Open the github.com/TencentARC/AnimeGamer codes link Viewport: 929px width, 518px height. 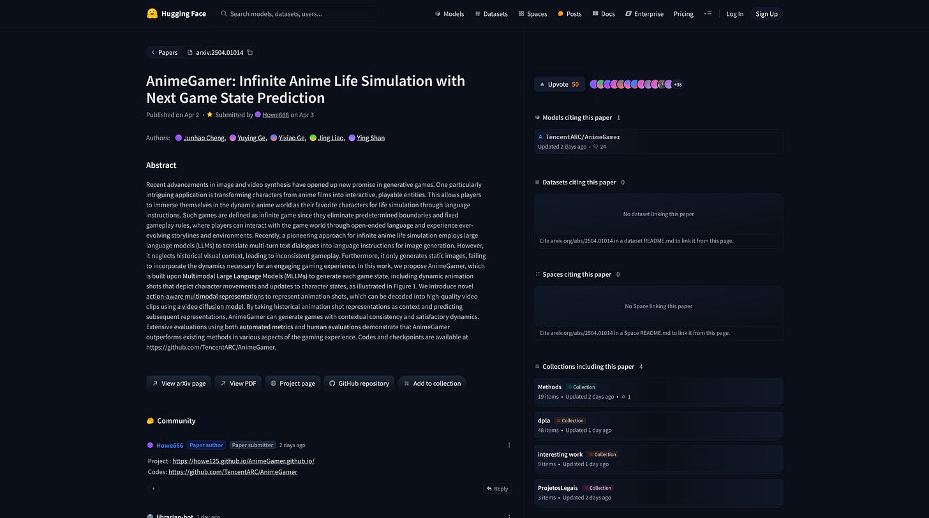(x=233, y=472)
